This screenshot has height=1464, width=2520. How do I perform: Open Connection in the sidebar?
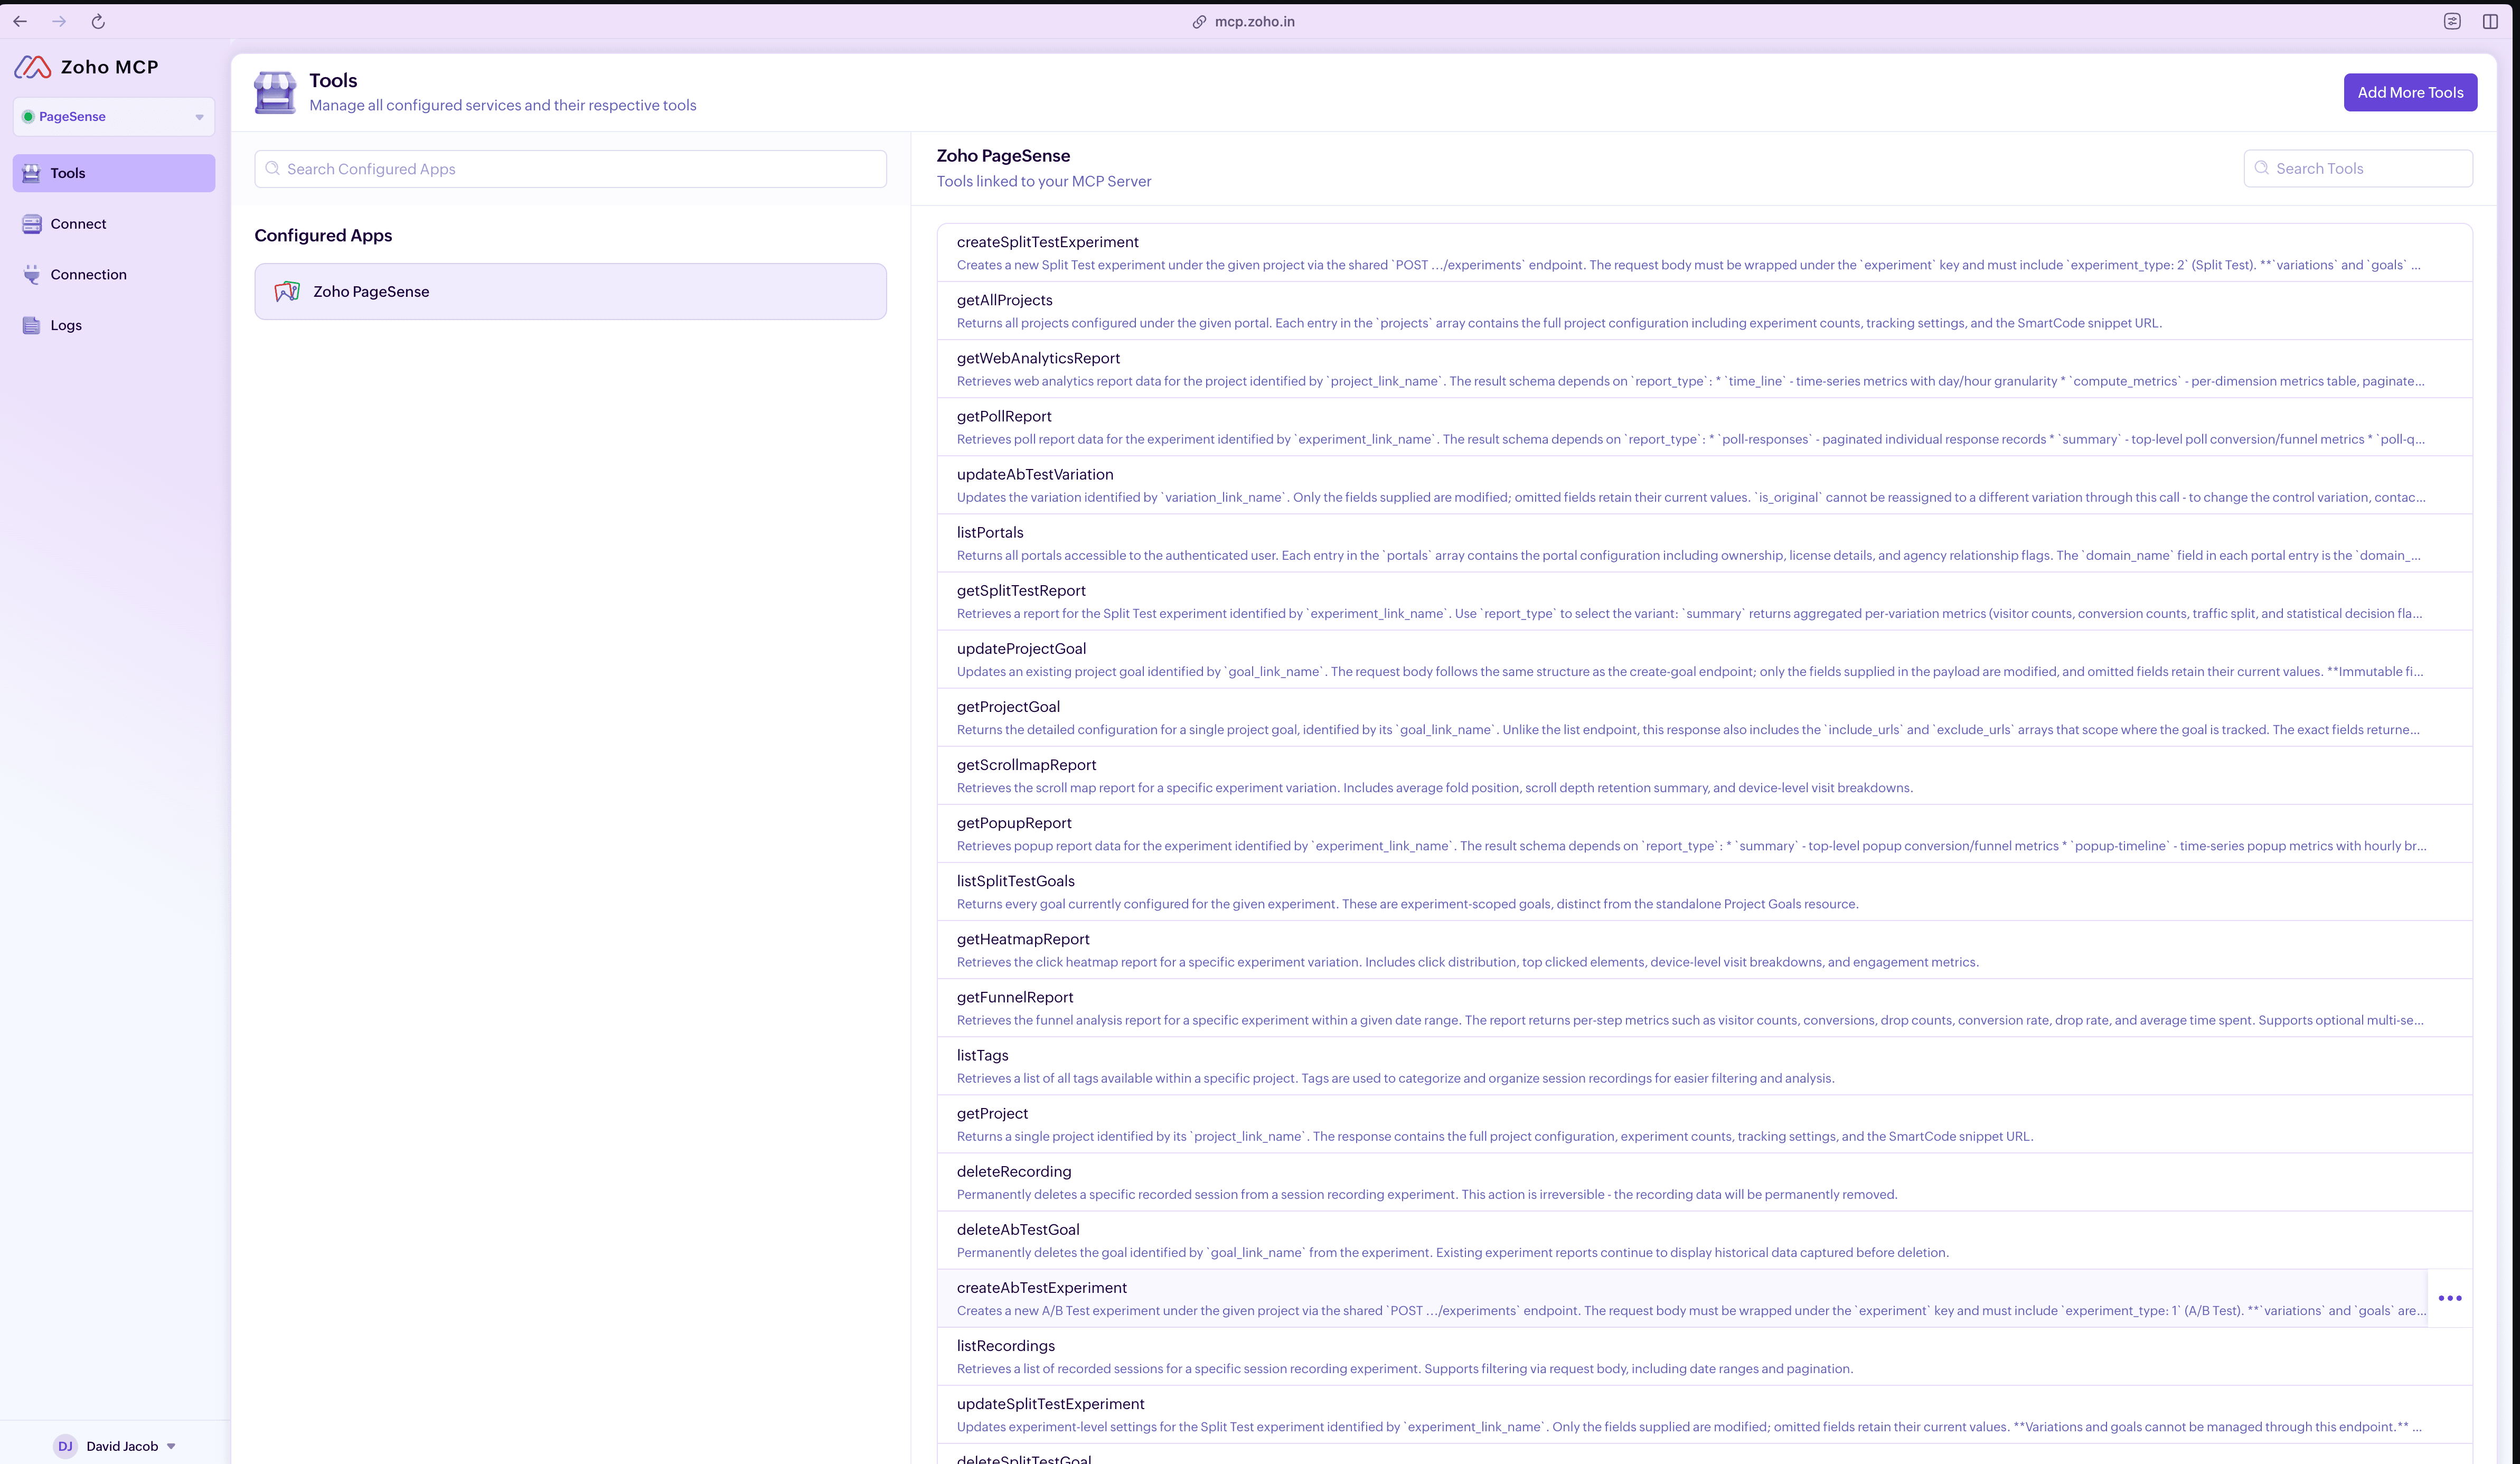(114, 275)
